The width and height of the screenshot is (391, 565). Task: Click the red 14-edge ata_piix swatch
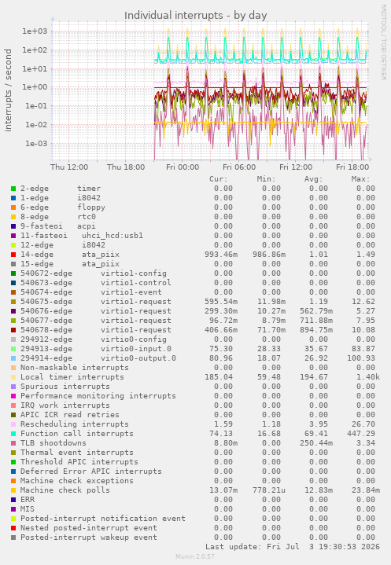click(13, 255)
